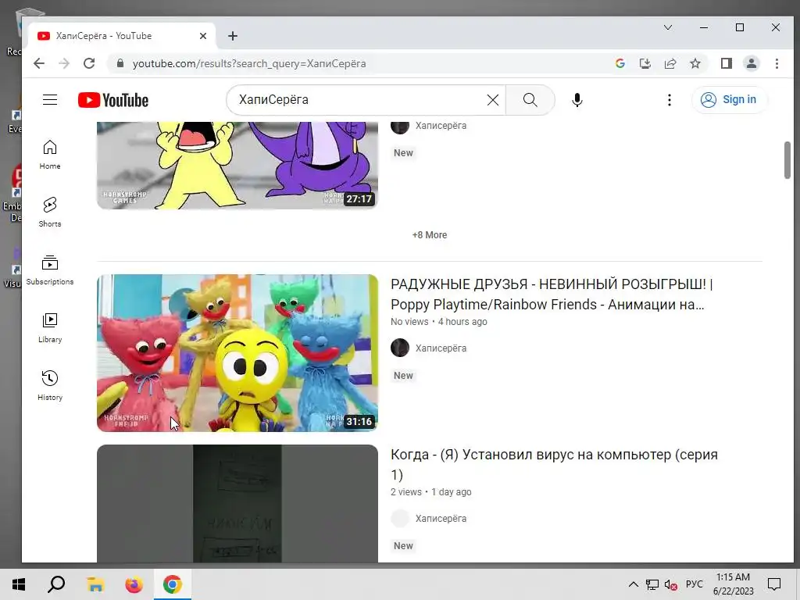Click the magnifier search button
The width and height of the screenshot is (800, 600).
(530, 100)
